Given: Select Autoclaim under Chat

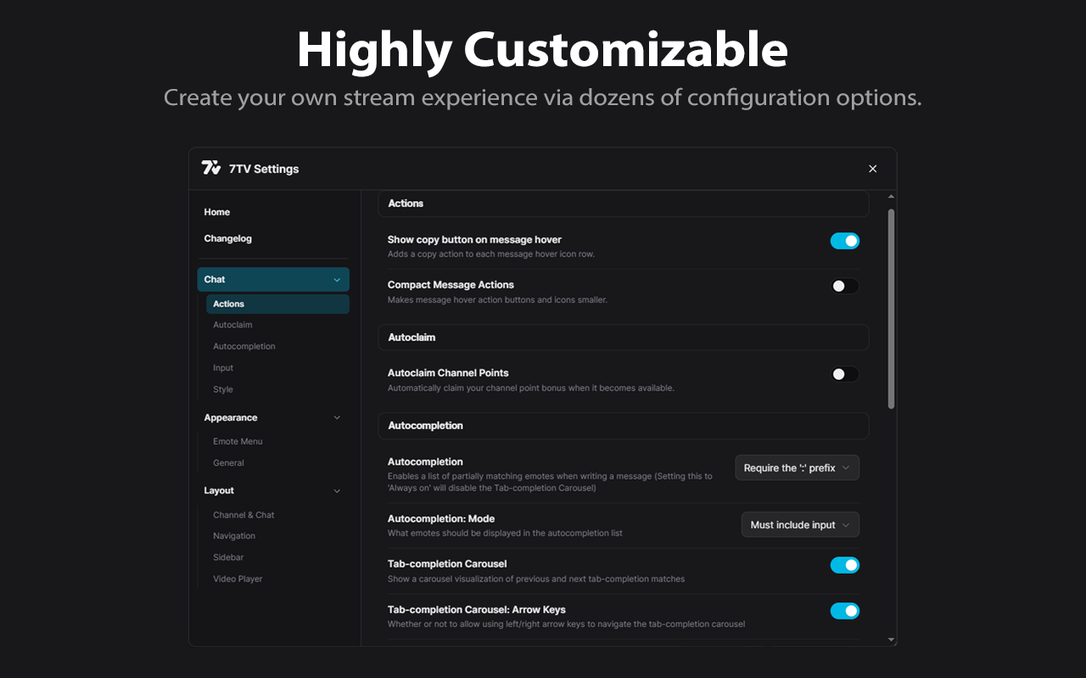Looking at the screenshot, I should (x=232, y=325).
